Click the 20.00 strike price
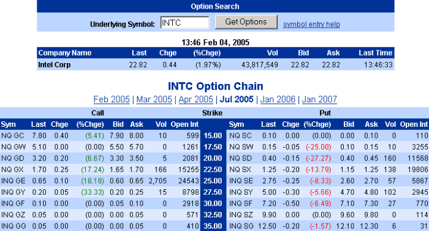429x231 pixels. tap(213, 158)
